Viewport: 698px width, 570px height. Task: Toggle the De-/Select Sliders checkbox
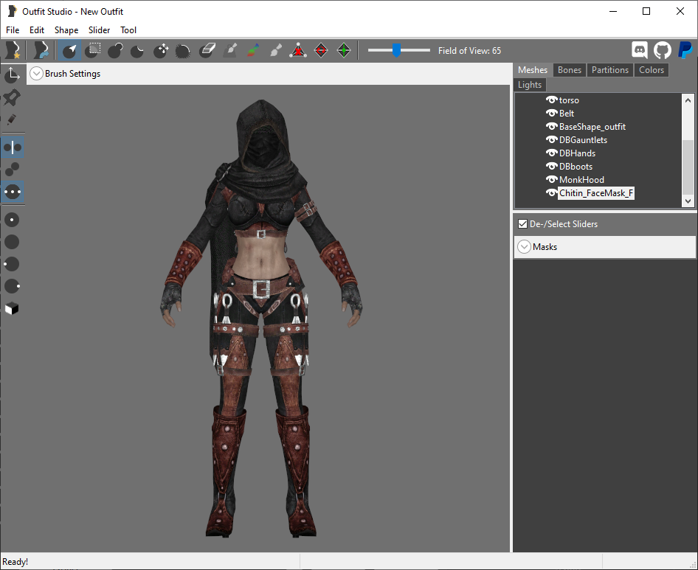pos(522,224)
